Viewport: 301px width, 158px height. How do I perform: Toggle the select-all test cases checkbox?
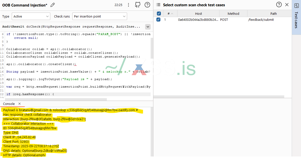[x=159, y=14]
